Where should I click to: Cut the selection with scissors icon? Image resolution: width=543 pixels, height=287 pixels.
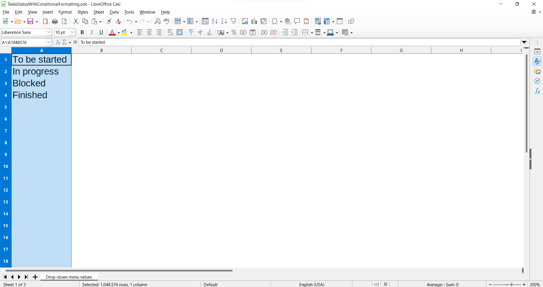[76, 21]
